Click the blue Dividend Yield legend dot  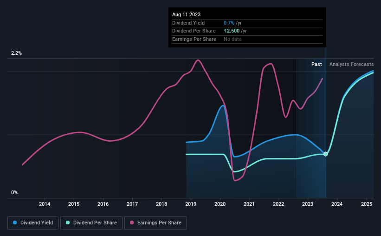(x=15, y=223)
